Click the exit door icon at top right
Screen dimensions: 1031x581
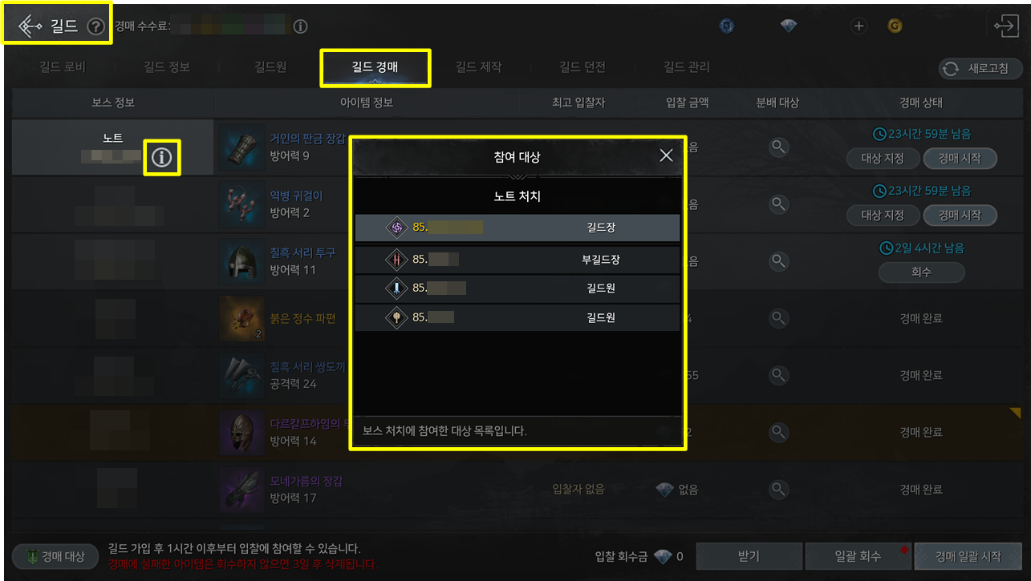[1005, 26]
